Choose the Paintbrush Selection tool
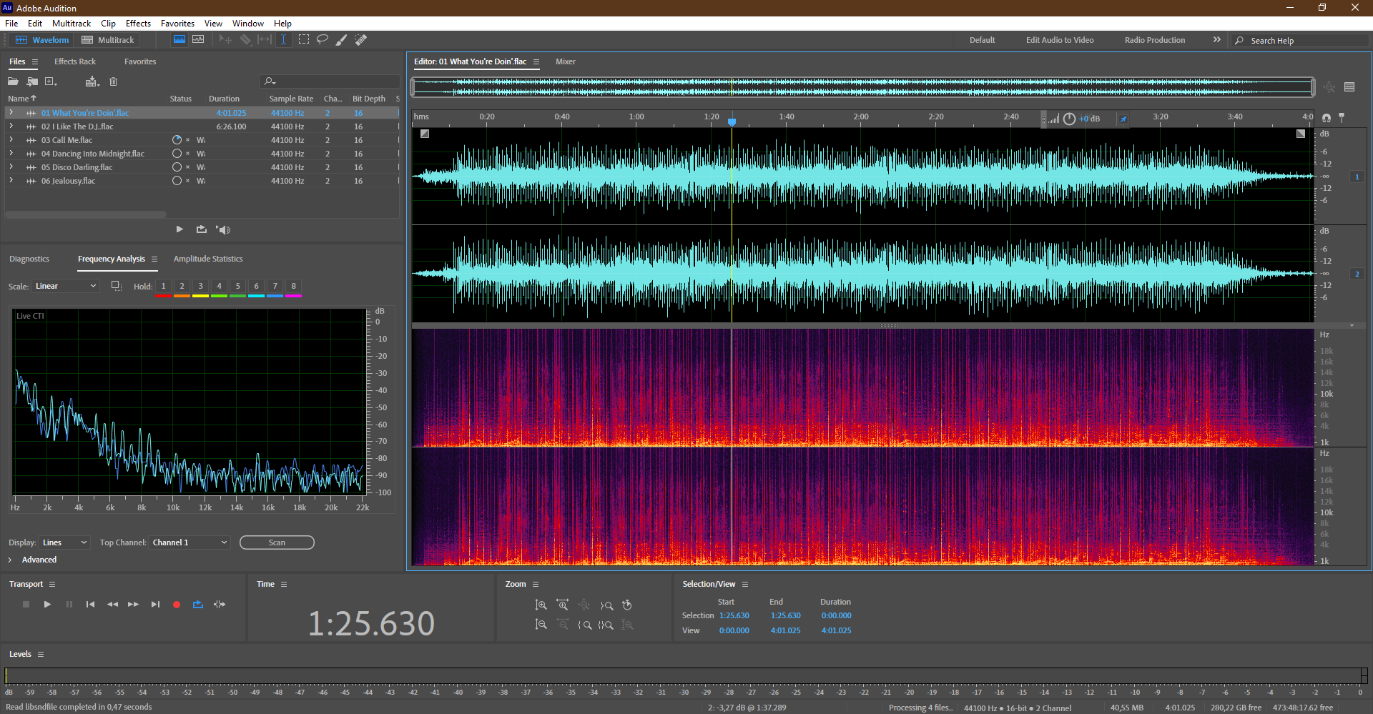This screenshot has height=714, width=1373. tap(342, 39)
